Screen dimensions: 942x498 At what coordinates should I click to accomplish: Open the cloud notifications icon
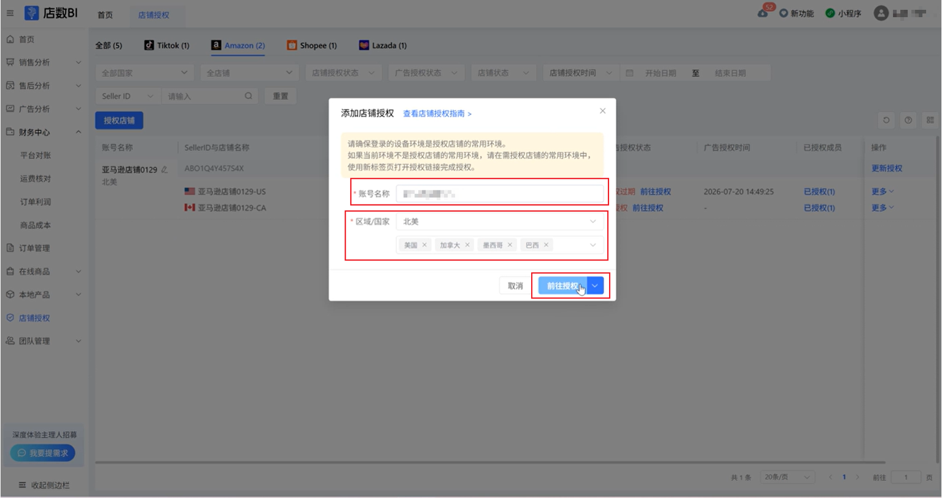click(763, 13)
